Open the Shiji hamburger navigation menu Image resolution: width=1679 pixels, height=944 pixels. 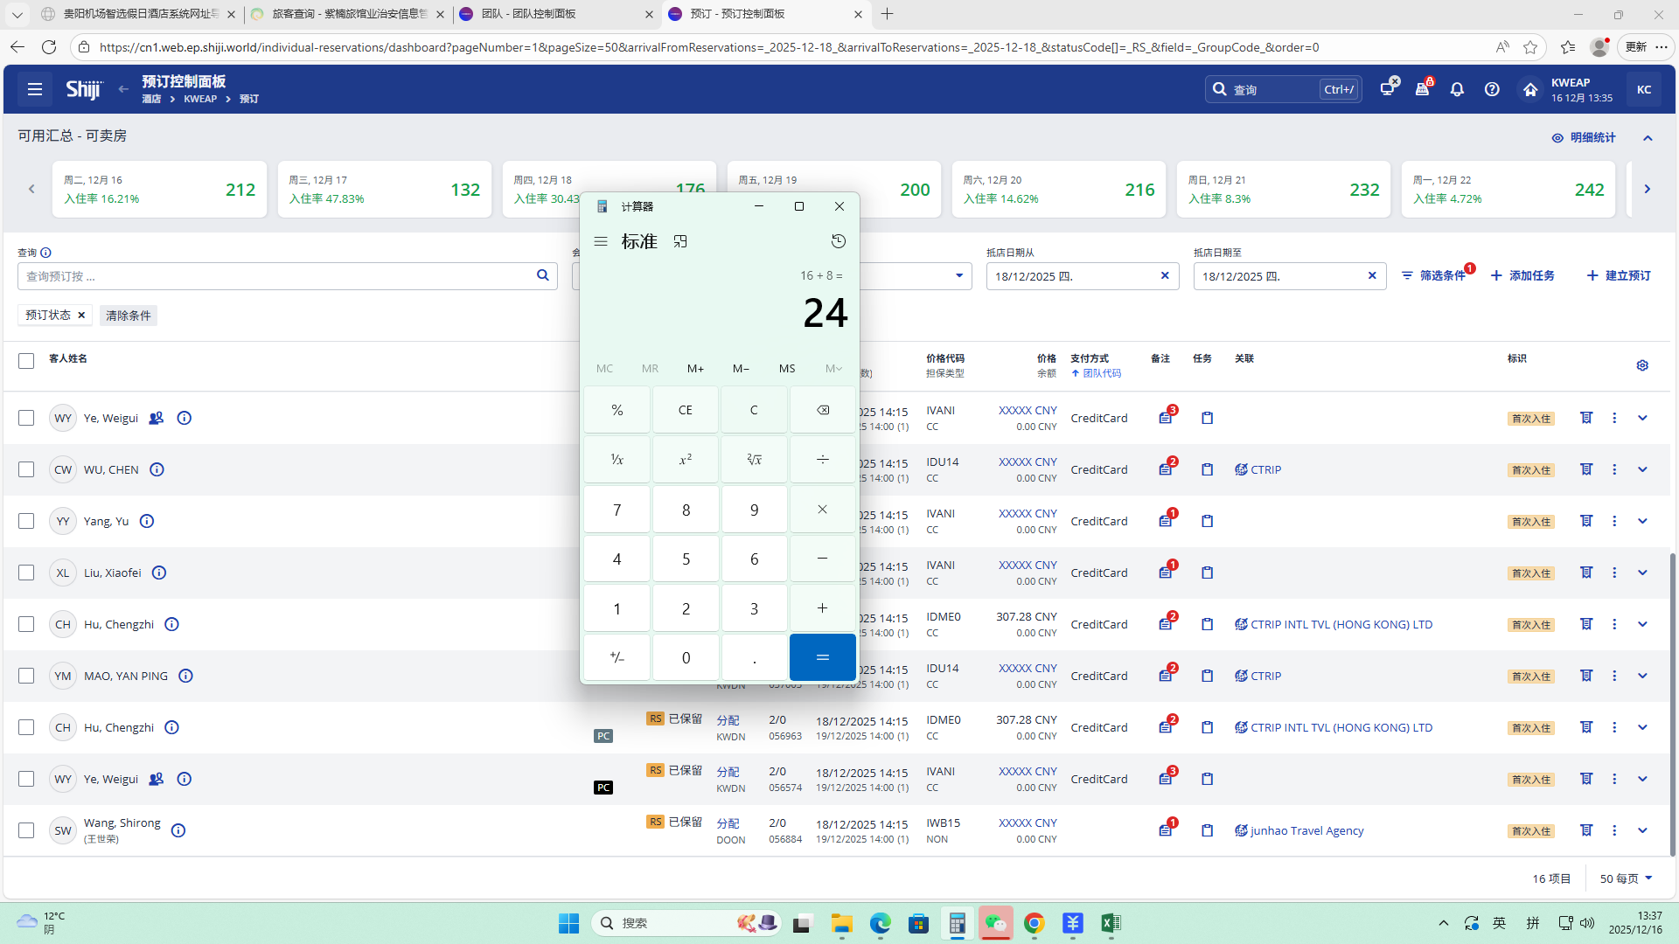[35, 89]
